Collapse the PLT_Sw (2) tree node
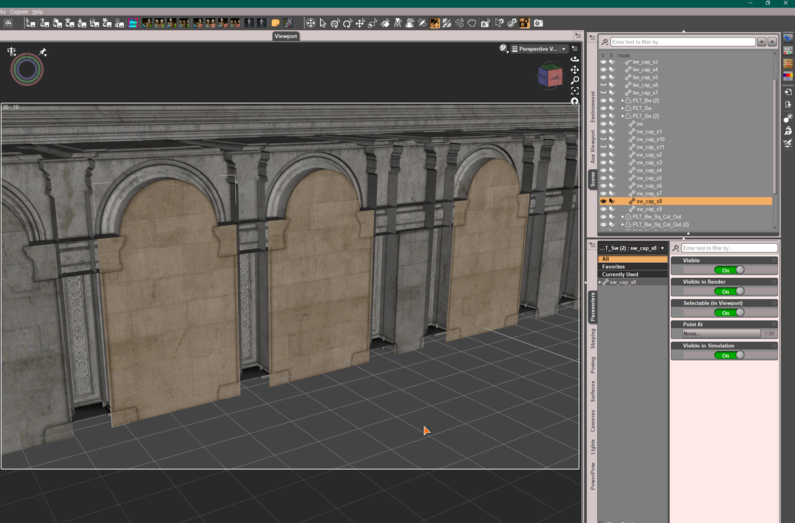Image resolution: width=795 pixels, height=523 pixels. [623, 116]
